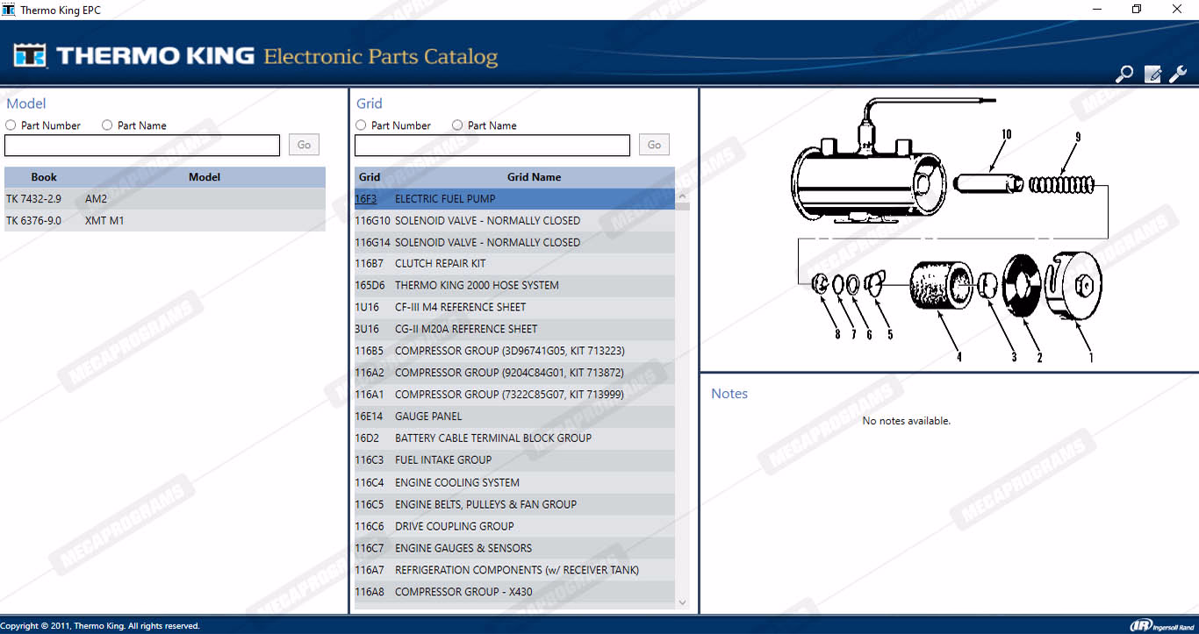The image size is (1199, 634).
Task: Select the TK 7432-2.9 AM2 model row
Action: point(164,199)
